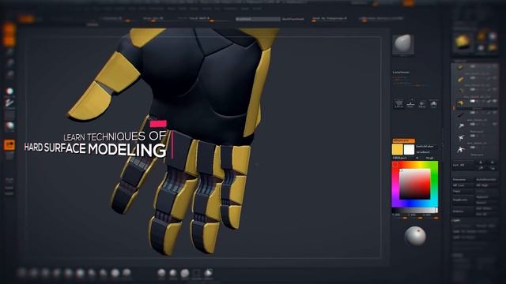Viewport: 506px width, 284px height.
Task: Click the All High button
Action: point(486,185)
